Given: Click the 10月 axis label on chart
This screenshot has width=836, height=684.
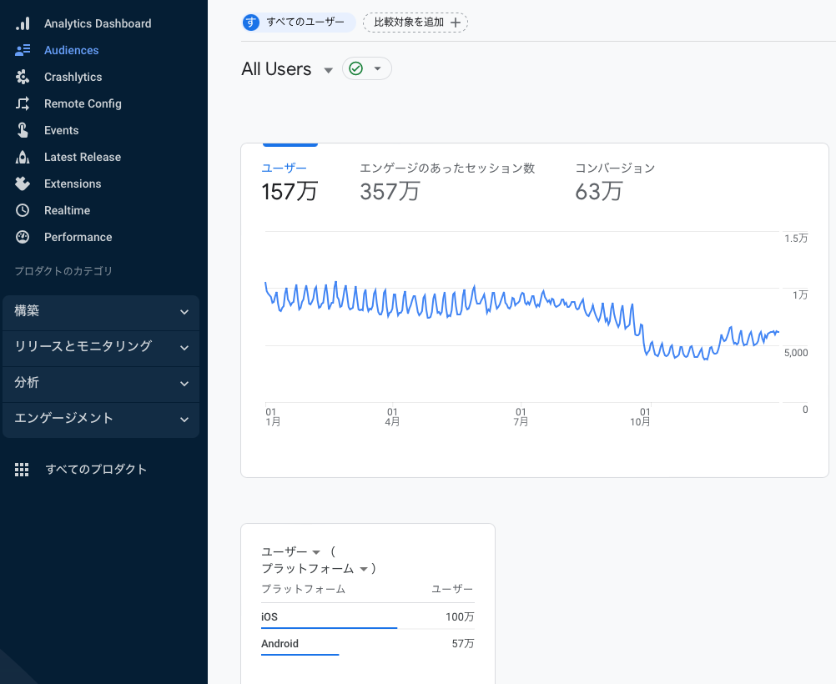Looking at the screenshot, I should 640,417.
